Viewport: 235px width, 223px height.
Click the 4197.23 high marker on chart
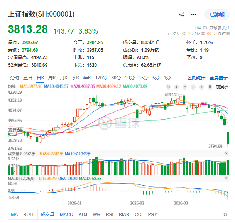click(171, 95)
